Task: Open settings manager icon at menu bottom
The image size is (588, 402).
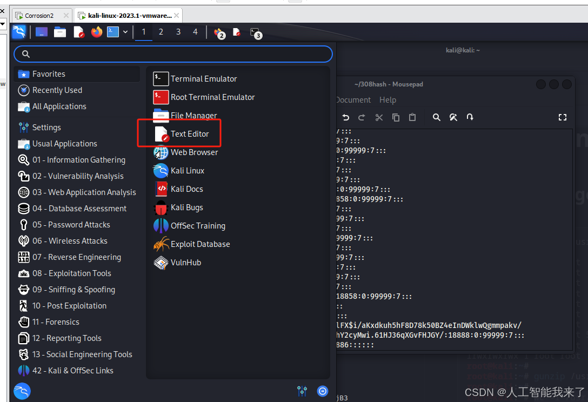Action: [x=302, y=391]
